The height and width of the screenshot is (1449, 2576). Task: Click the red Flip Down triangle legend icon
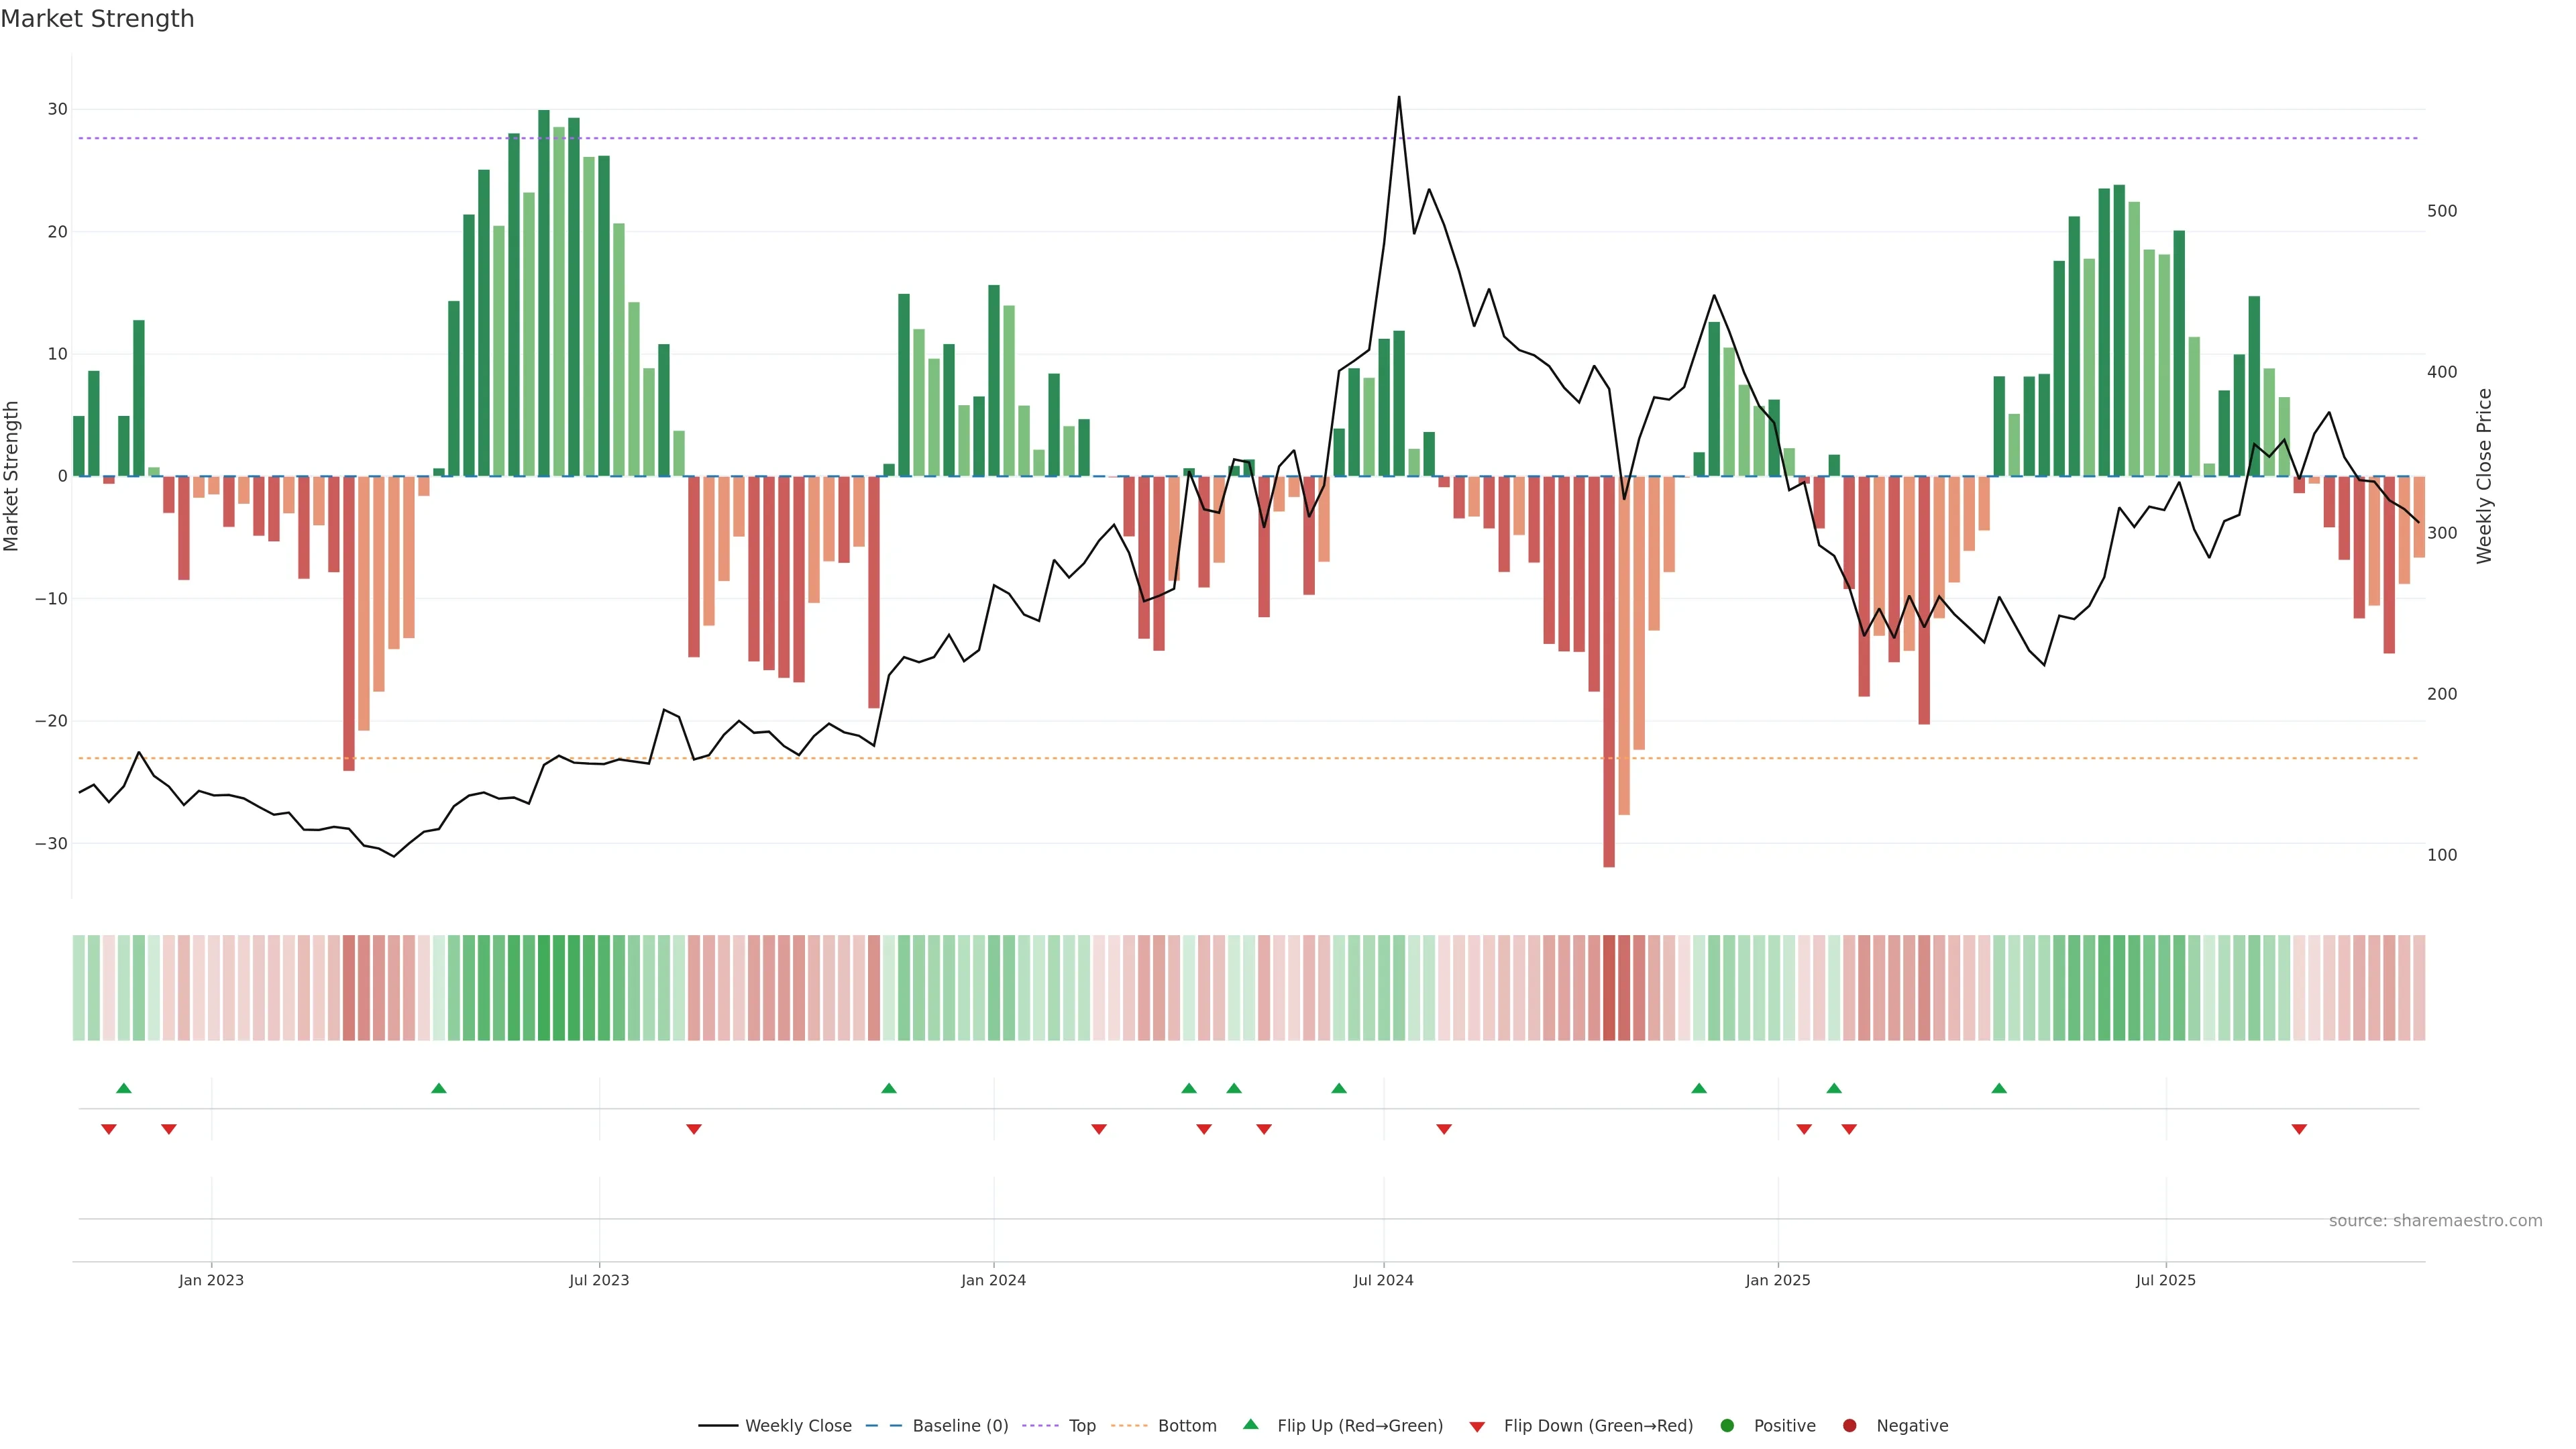point(1477,1427)
